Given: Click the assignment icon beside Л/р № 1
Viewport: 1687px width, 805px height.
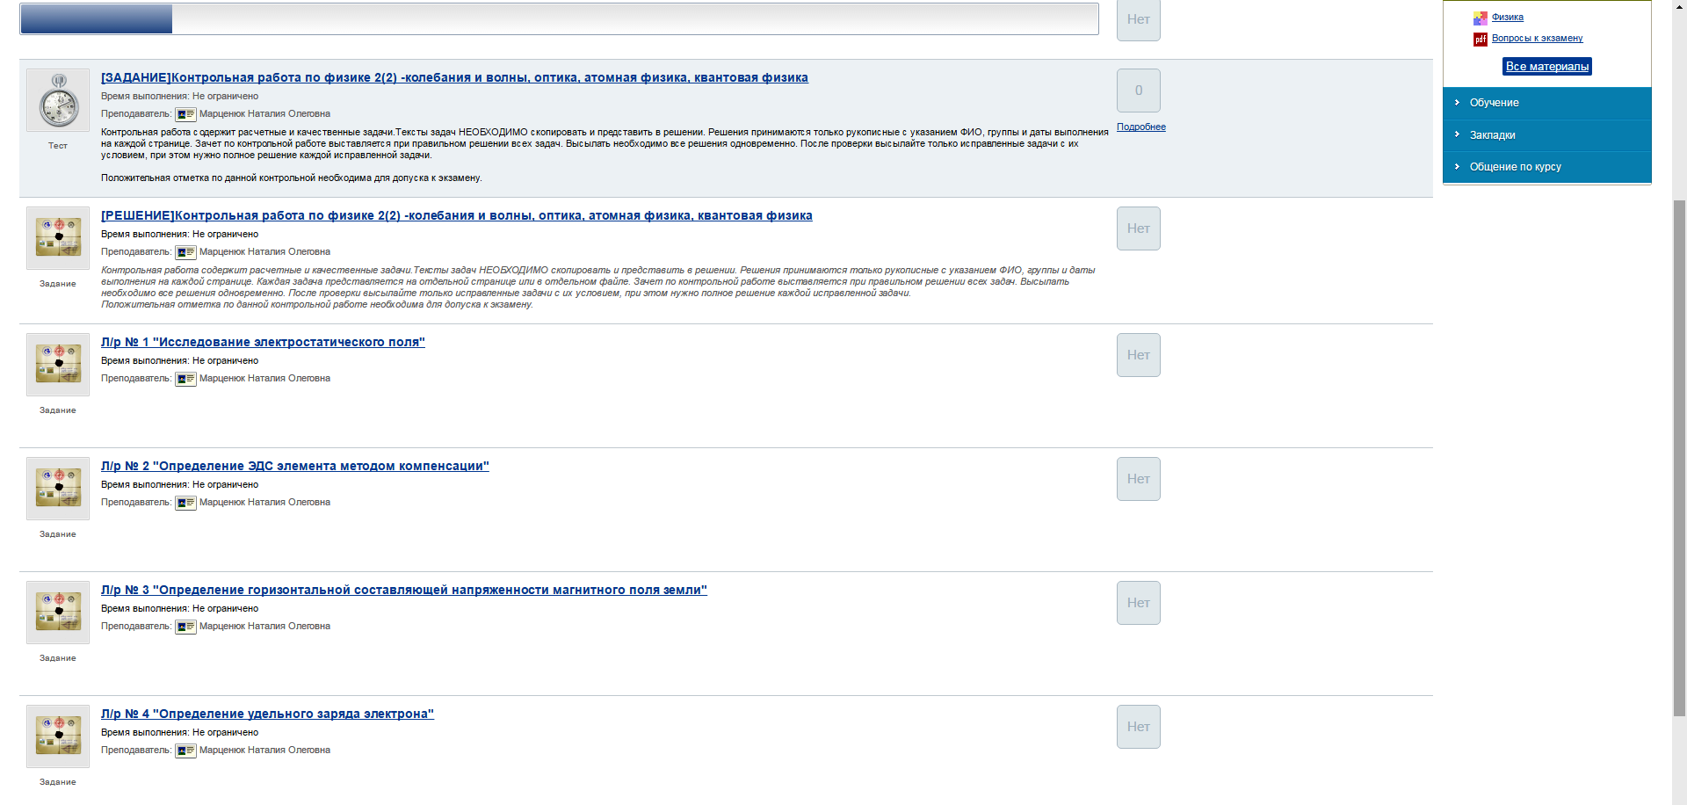Looking at the screenshot, I should (58, 364).
